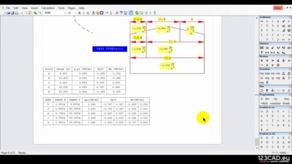Insert Boolean XOR circled-plus operator
The width and height of the screenshot is (292, 164).
click(278, 65)
